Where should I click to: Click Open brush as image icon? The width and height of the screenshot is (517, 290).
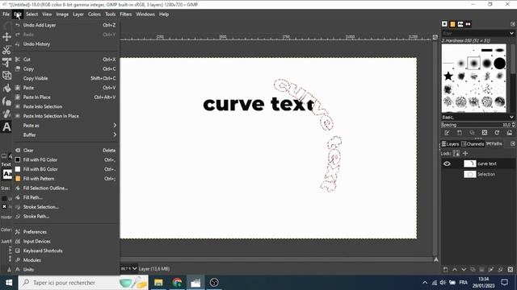coord(510,133)
